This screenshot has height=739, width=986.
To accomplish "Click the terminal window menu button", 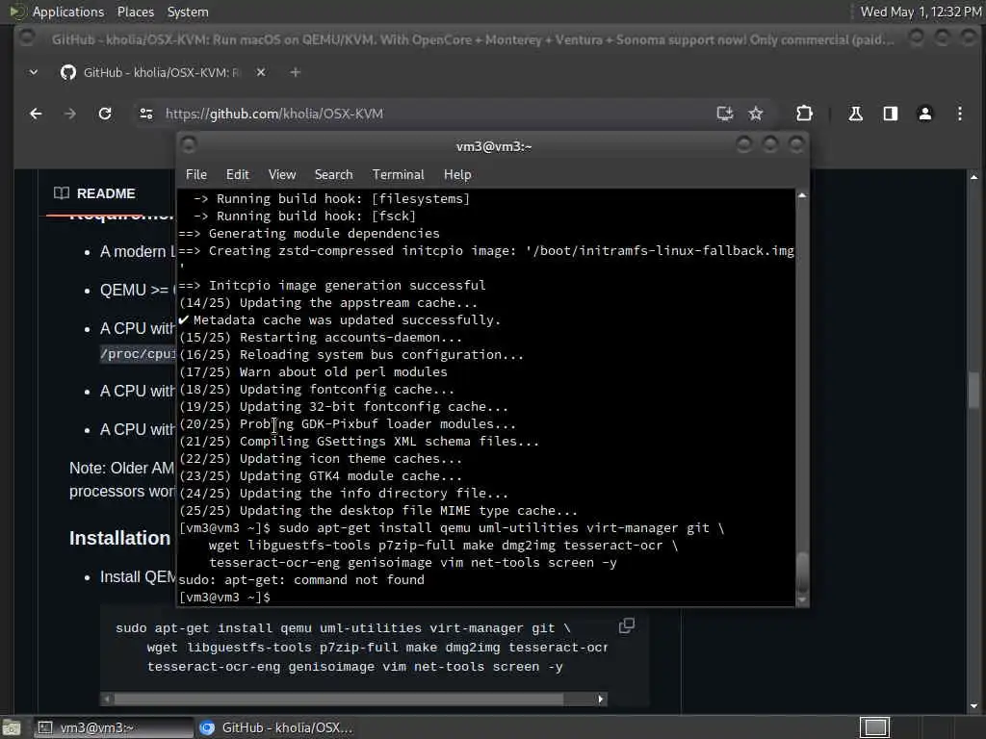I will pos(189,145).
